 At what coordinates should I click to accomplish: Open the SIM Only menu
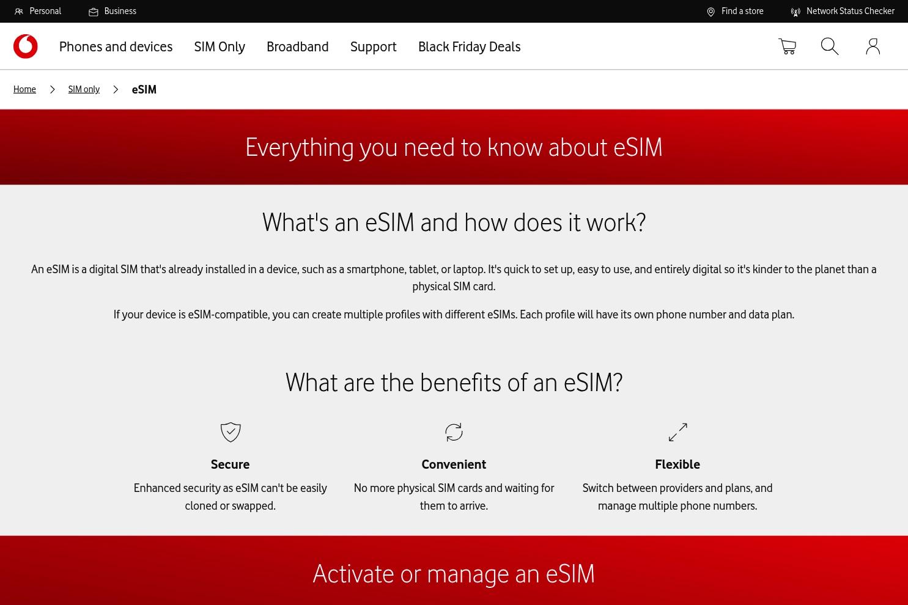click(x=220, y=47)
